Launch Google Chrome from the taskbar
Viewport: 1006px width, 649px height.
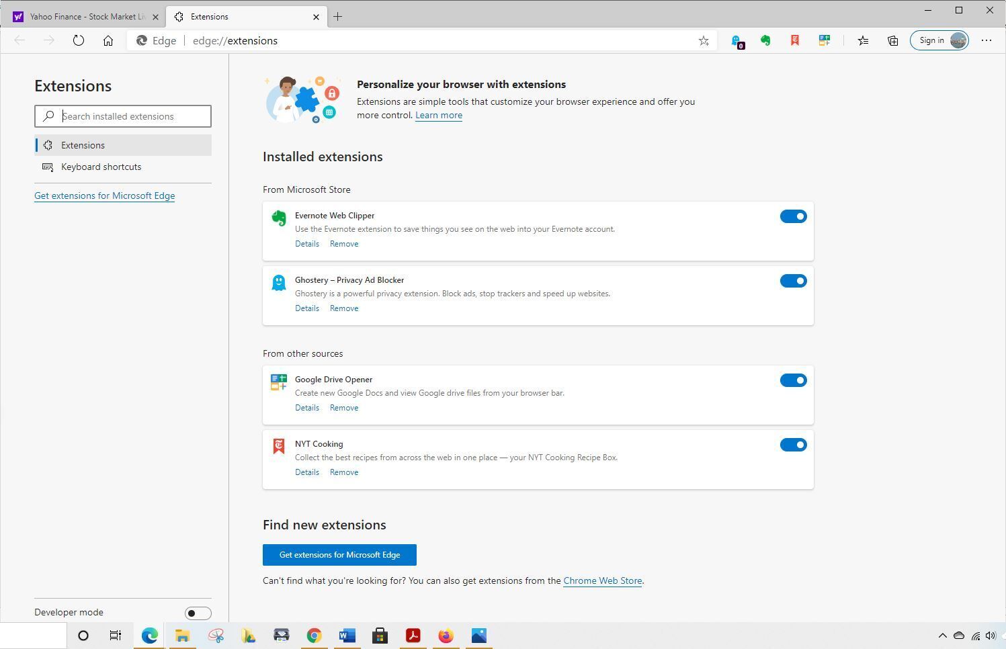pyautogui.click(x=314, y=636)
